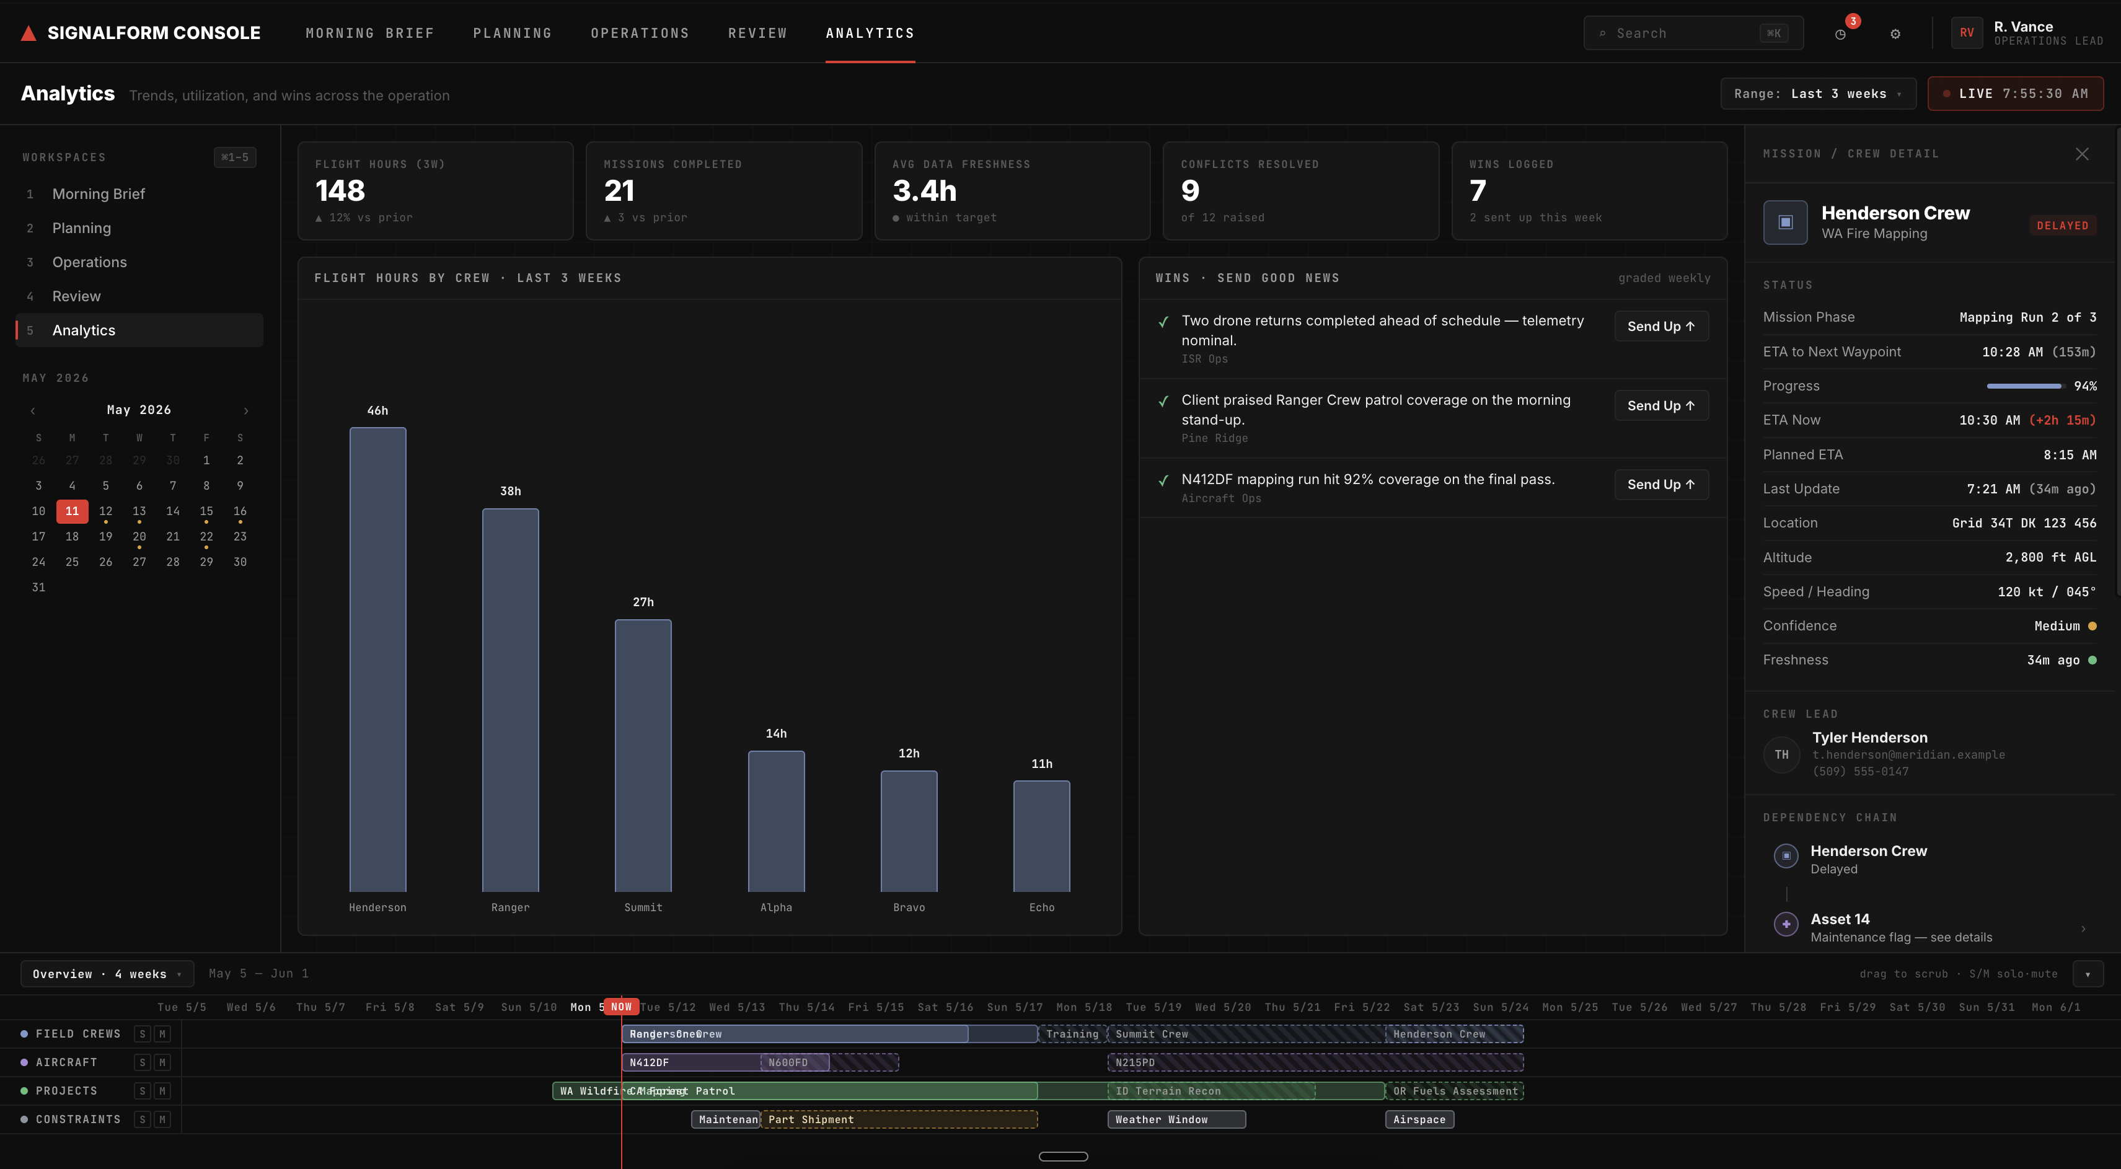The height and width of the screenshot is (1169, 2121).
Task: Click checkmark beside drone returns win
Action: click(x=1163, y=322)
